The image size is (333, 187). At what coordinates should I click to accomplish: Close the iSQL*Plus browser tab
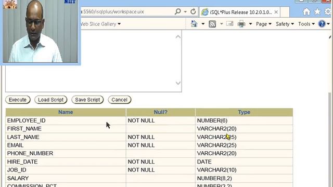click(276, 12)
